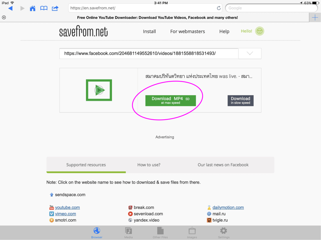
Task: Switch to Other Files in bottom bar
Action: click(x=160, y=233)
